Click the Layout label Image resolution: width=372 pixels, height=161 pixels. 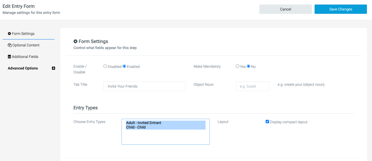coord(223,122)
